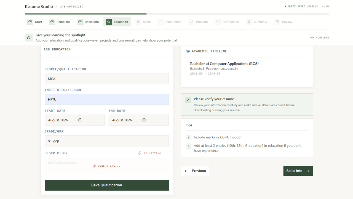The height and width of the screenshot is (199, 353).
Task: Click the Certificates tab label
Action: 231,22
